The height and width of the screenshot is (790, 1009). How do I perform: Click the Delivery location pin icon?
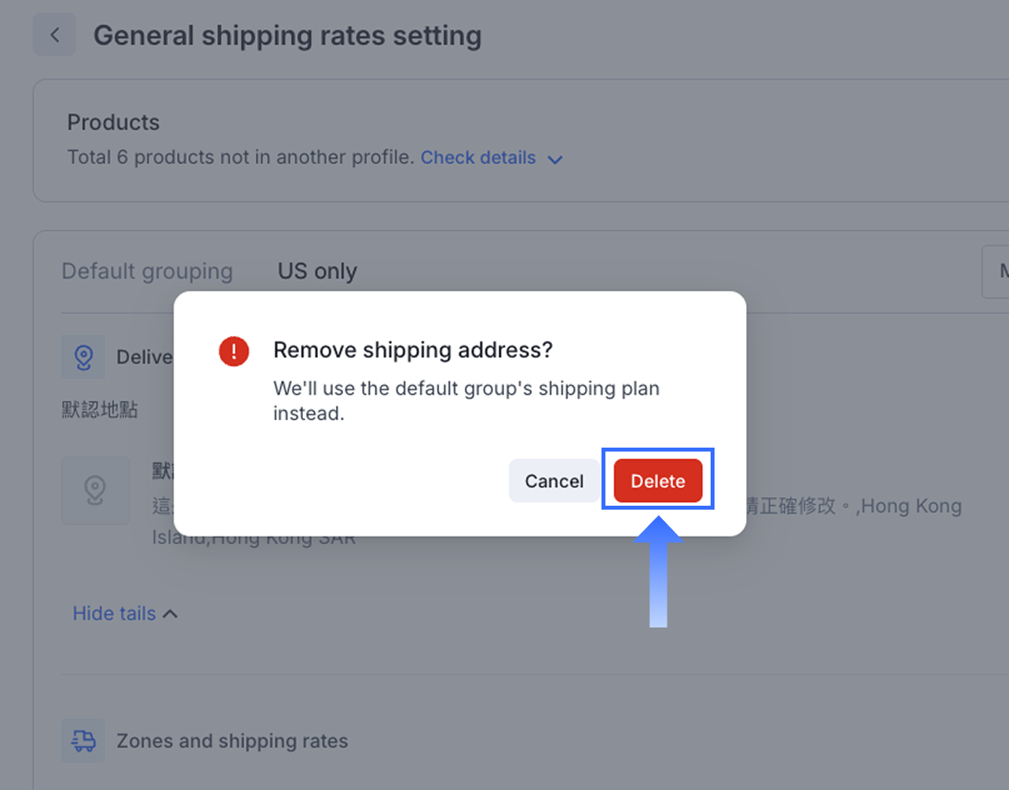83,357
